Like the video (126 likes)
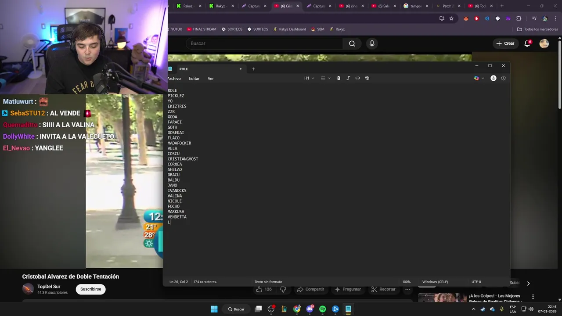 264,289
